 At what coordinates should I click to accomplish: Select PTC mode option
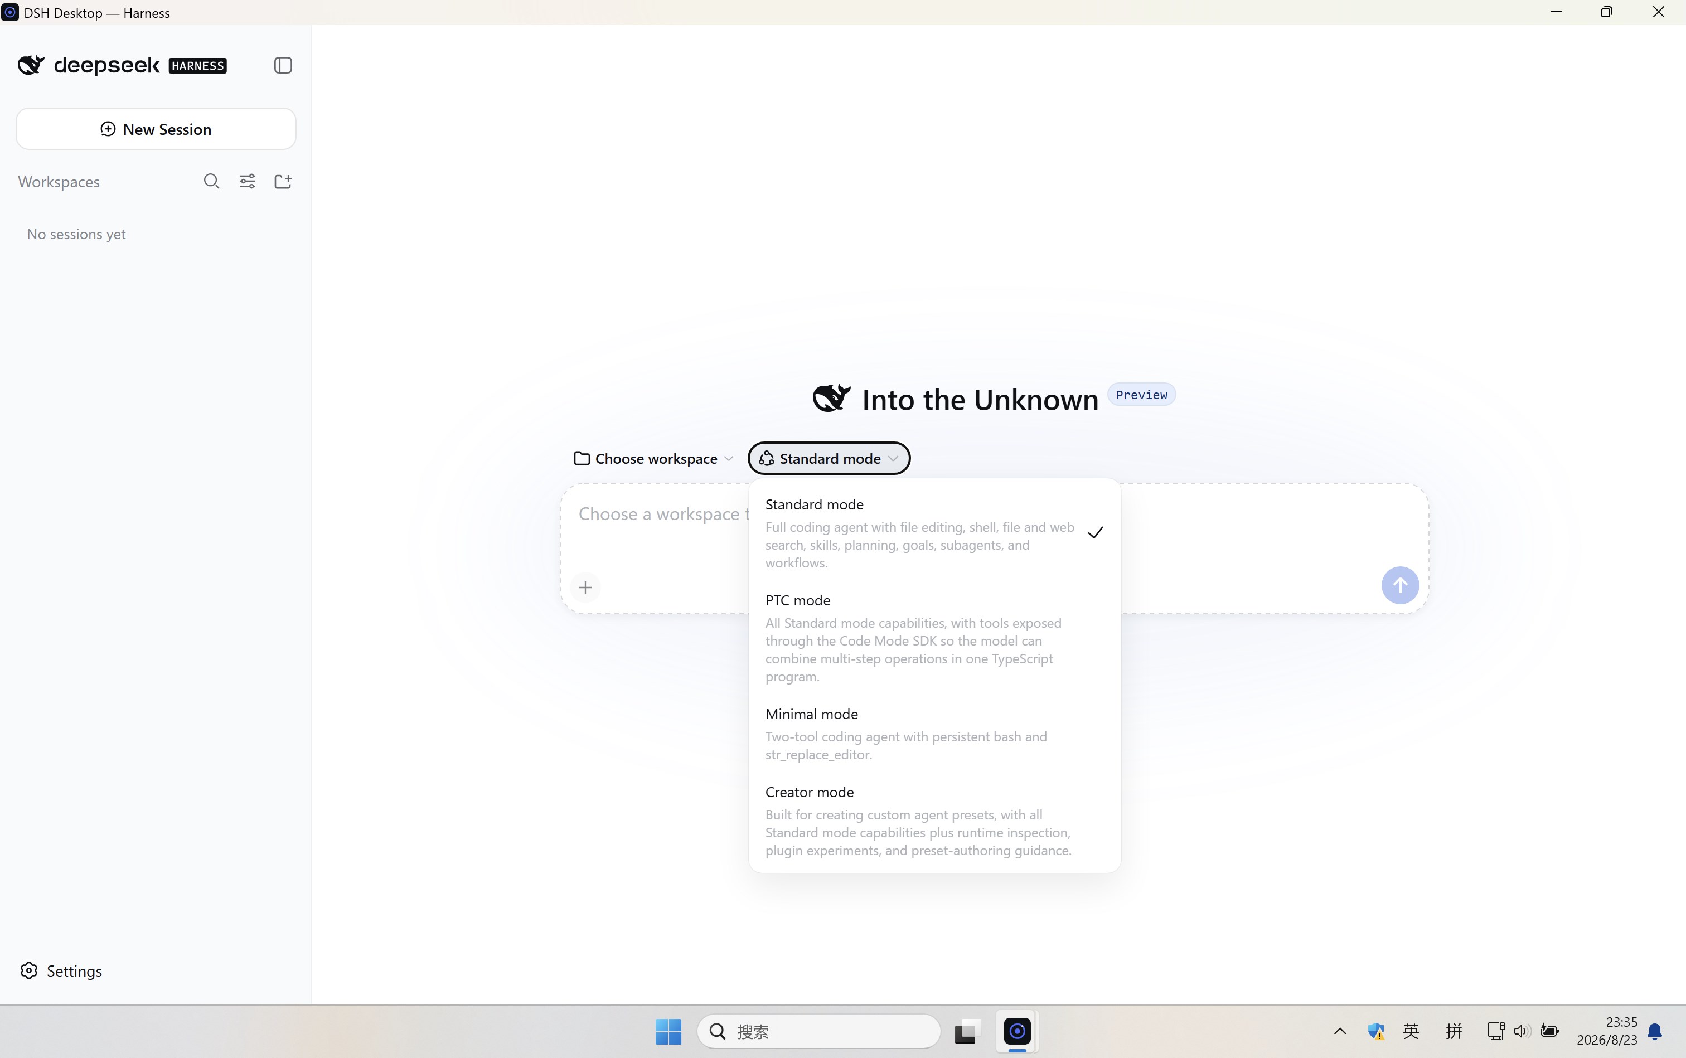click(934, 638)
